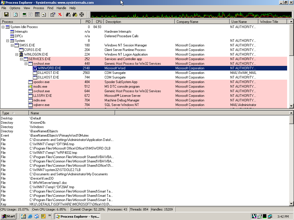Sort by Company Name column header
The image size is (294, 220).
pyautogui.click(x=202, y=22)
